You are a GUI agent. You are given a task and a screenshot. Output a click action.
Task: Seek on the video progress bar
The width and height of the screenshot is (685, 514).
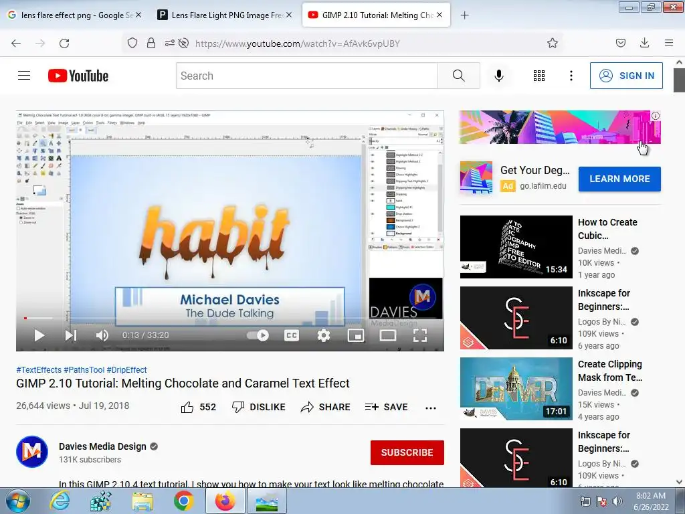pyautogui.click(x=230, y=318)
